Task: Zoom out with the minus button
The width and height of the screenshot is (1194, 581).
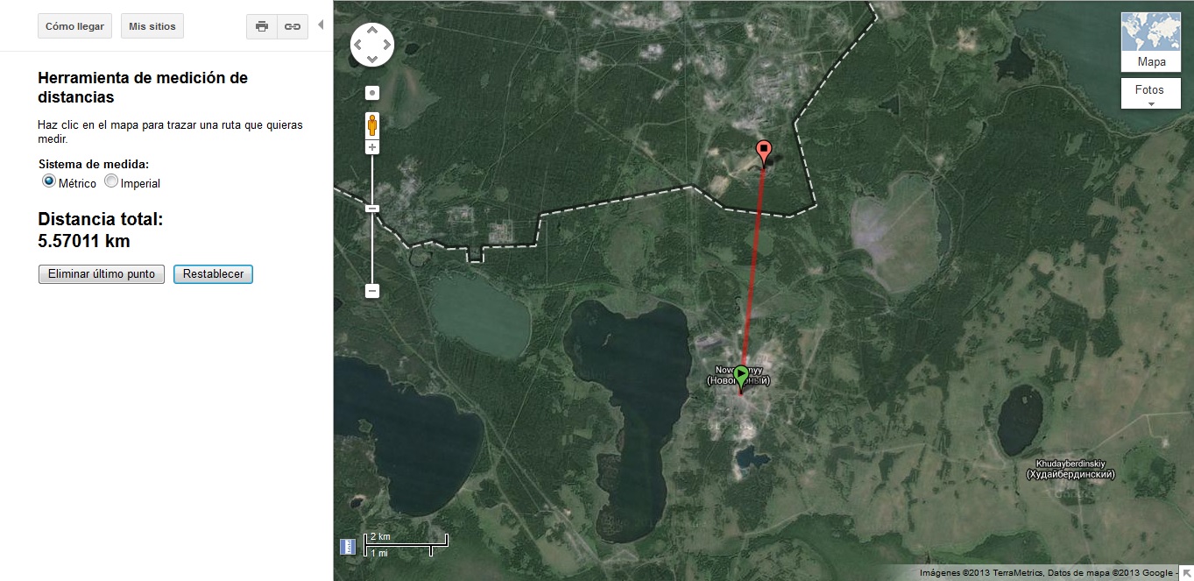Action: pyautogui.click(x=372, y=291)
